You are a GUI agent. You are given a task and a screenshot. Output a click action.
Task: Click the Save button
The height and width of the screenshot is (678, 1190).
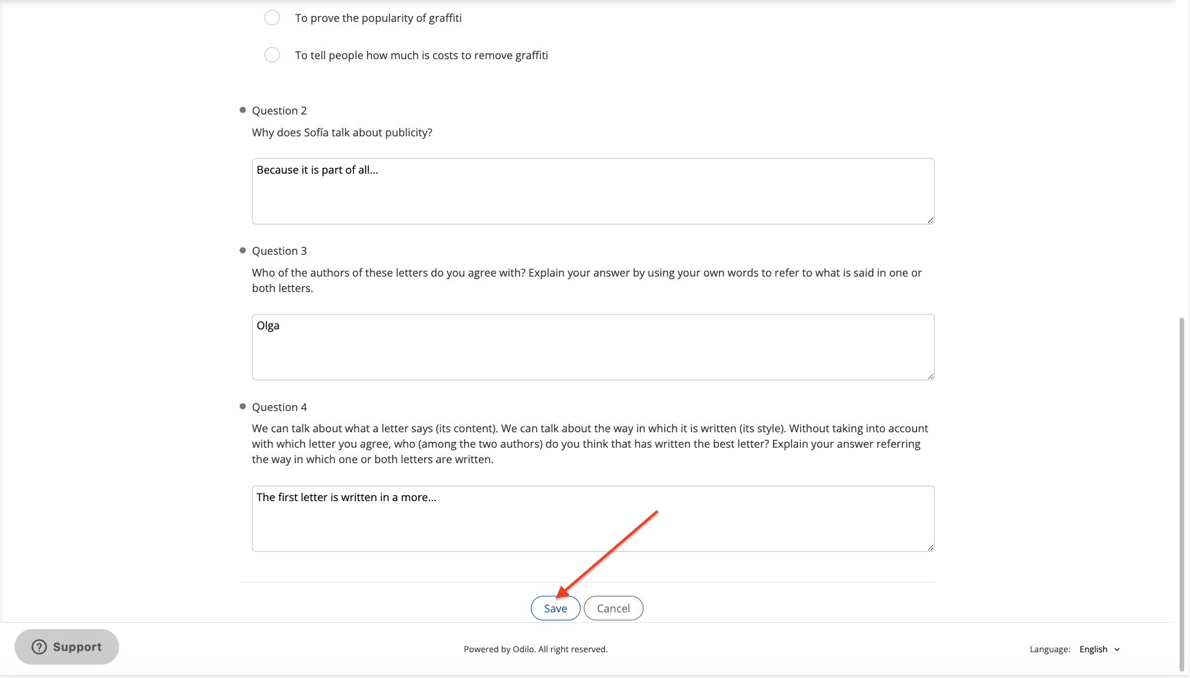555,608
